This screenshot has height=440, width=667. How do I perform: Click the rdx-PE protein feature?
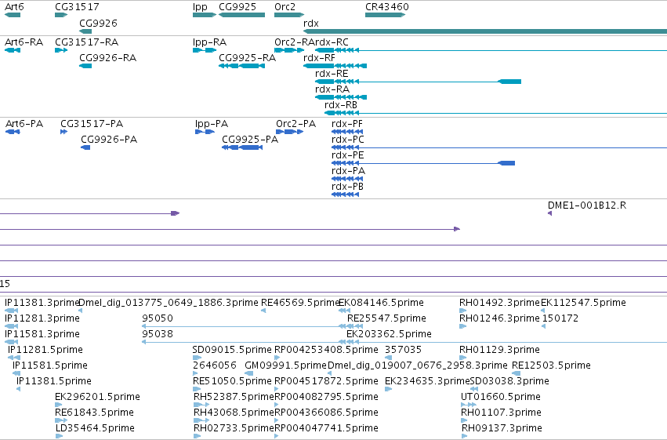coord(423,163)
